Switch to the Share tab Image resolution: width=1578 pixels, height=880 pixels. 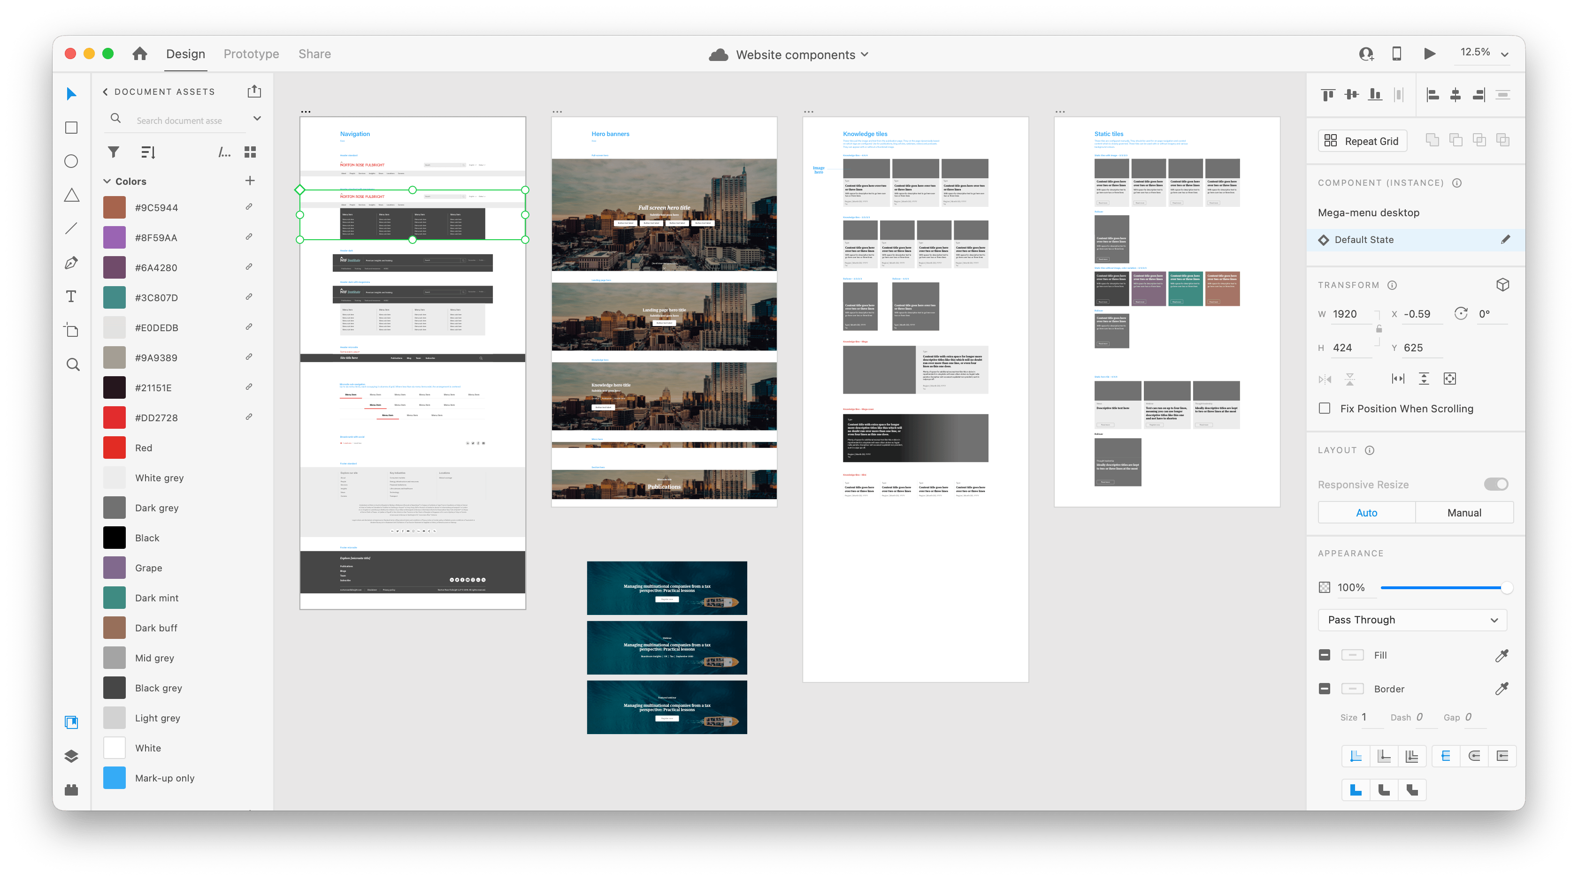pos(315,54)
